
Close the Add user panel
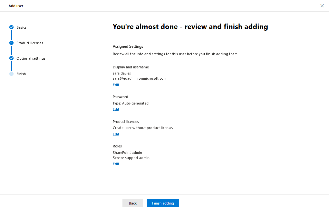point(322,6)
